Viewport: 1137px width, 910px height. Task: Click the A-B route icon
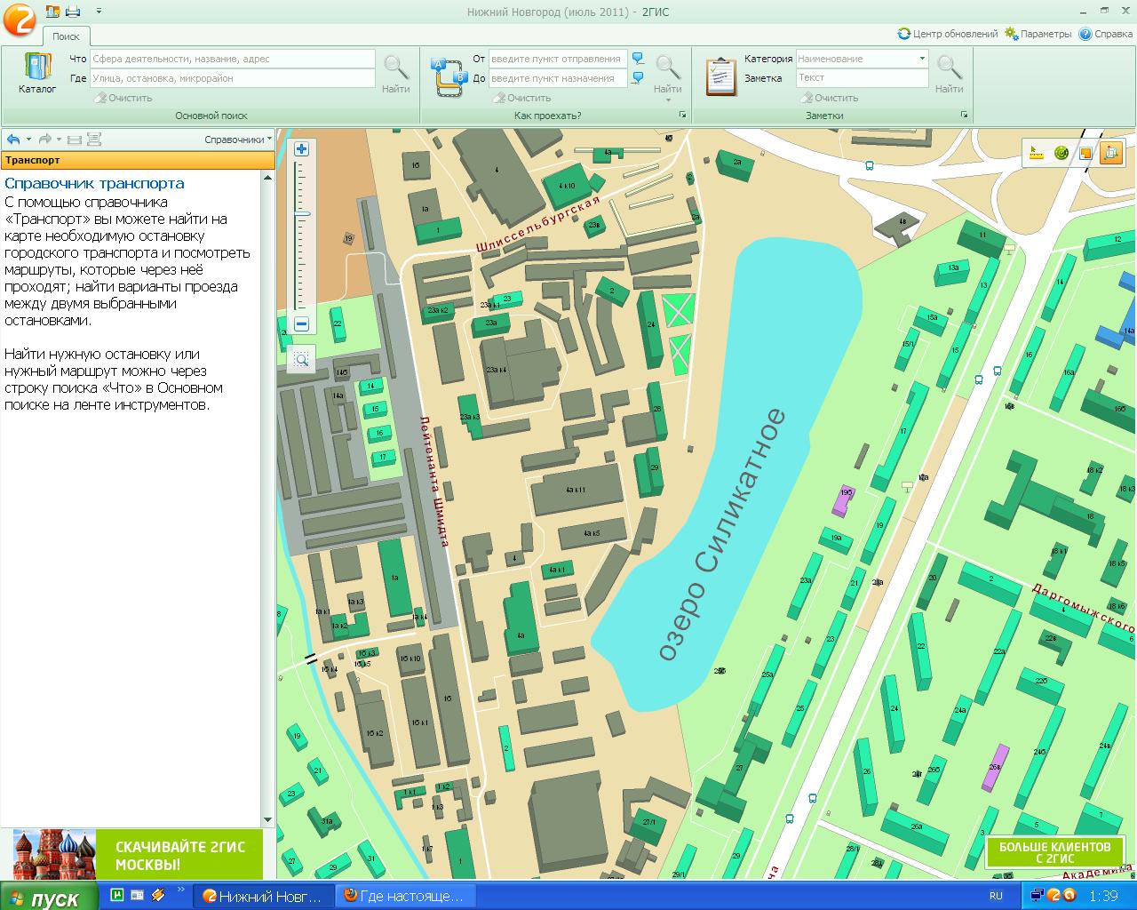tap(449, 76)
